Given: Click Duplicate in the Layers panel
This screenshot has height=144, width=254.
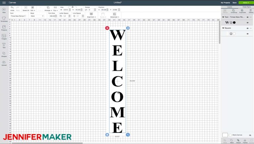Looking at the screenshot, I should click(x=242, y=11).
